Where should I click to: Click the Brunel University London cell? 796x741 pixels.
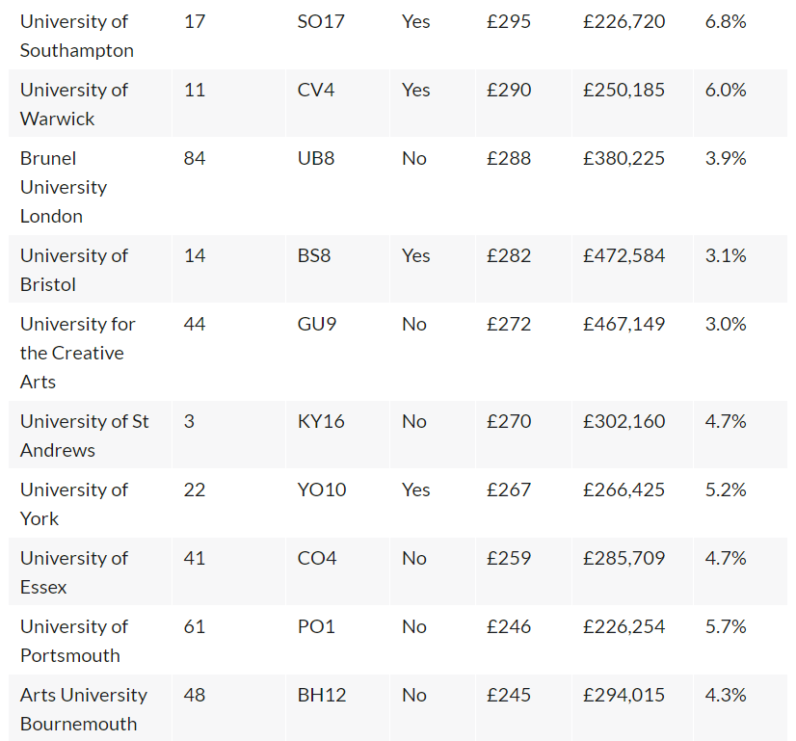pyautogui.click(x=90, y=186)
